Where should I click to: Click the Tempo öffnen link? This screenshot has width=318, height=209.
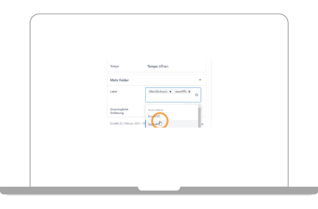(x=158, y=66)
